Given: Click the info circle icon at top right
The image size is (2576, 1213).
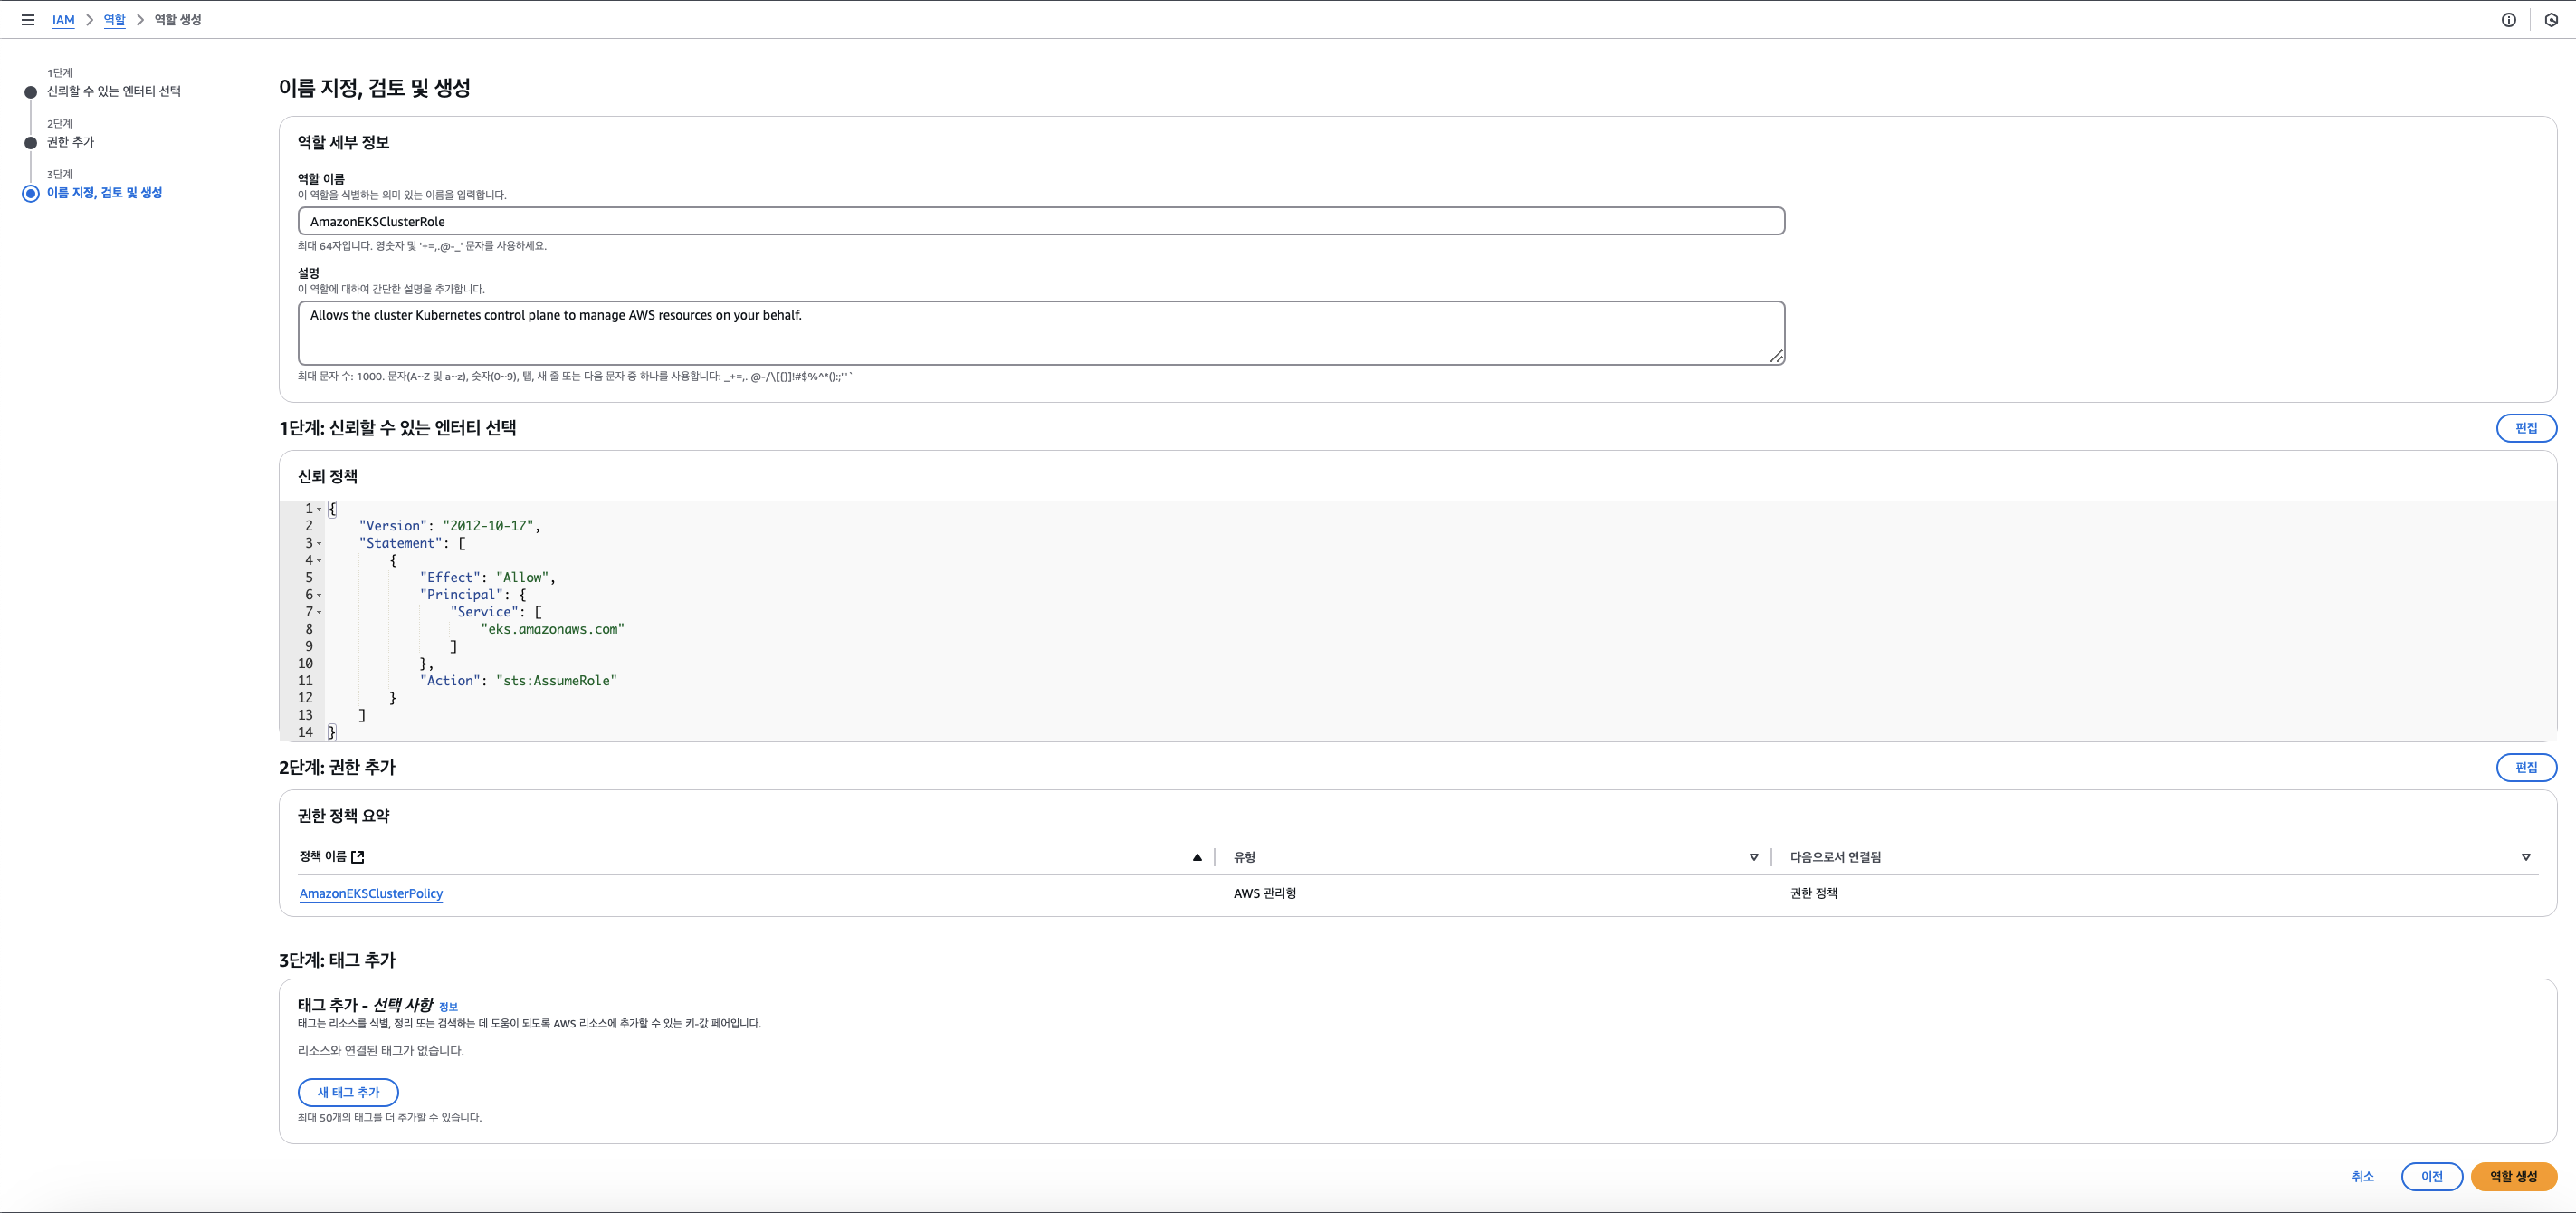Looking at the screenshot, I should point(2508,20).
